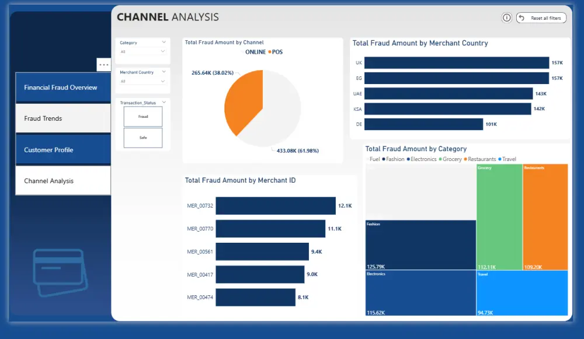Image resolution: width=584 pixels, height=339 pixels.
Task: Click the MER_00732 merchant bar
Action: (x=276, y=206)
